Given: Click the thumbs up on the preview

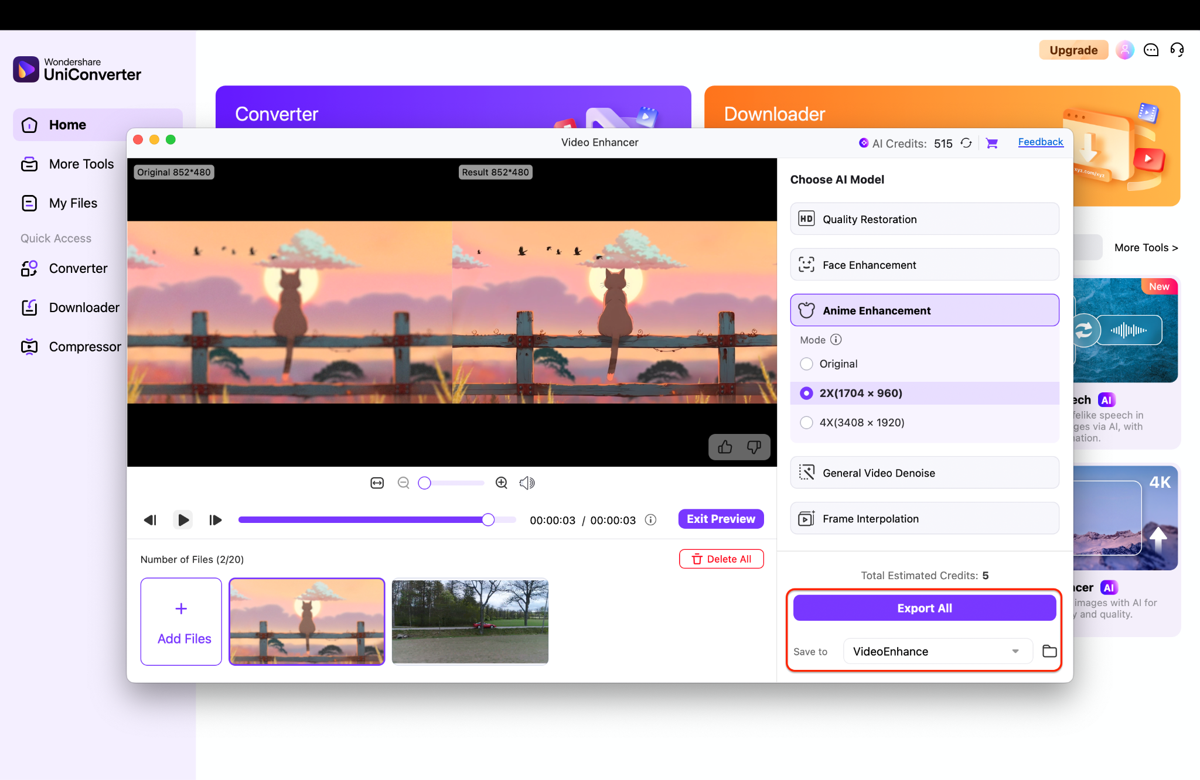Looking at the screenshot, I should click(725, 447).
